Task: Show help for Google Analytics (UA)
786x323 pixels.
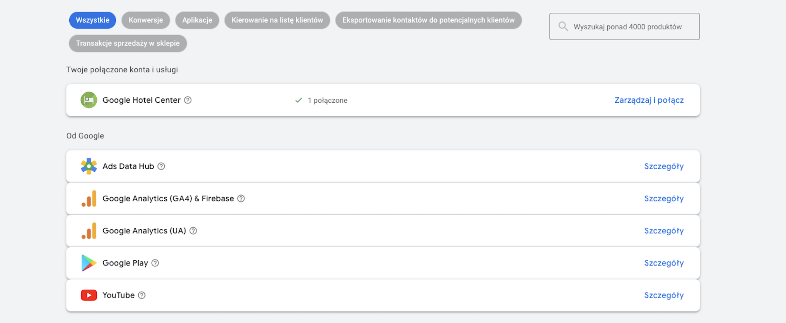Action: click(193, 231)
